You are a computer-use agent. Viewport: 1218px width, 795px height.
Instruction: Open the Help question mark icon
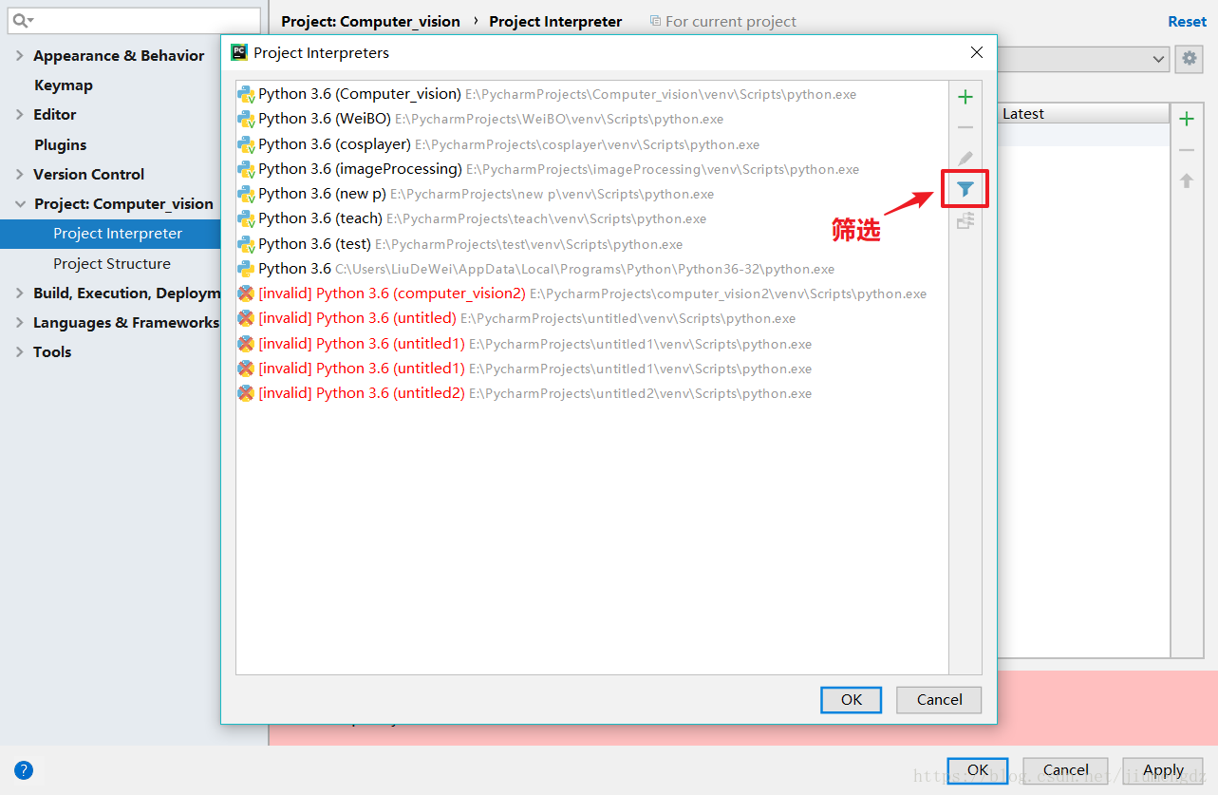(22, 770)
